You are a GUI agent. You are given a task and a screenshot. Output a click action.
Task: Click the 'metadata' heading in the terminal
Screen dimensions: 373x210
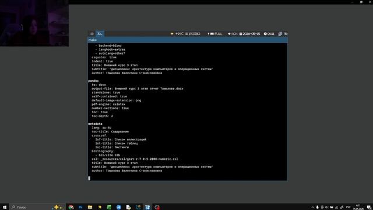click(95, 124)
